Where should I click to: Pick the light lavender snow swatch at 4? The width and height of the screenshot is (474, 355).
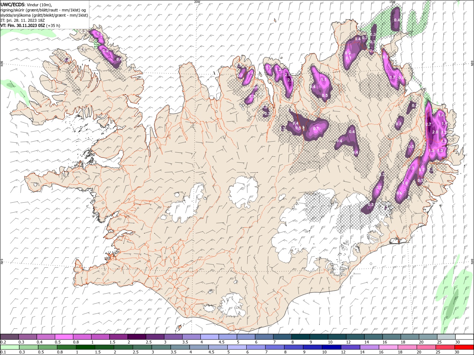[x=210, y=337]
